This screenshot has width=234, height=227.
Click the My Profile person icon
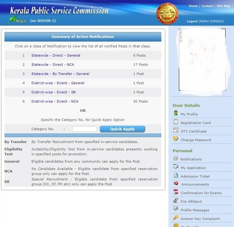[x=176, y=113]
